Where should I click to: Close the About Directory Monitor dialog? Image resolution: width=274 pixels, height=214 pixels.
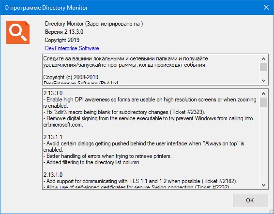[266, 7]
